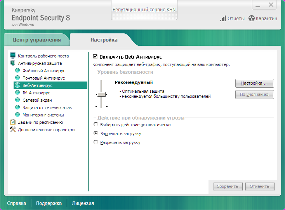Open Репутационный сервис KSN panel
This screenshot has height=210, width=285.
pos(144,10)
